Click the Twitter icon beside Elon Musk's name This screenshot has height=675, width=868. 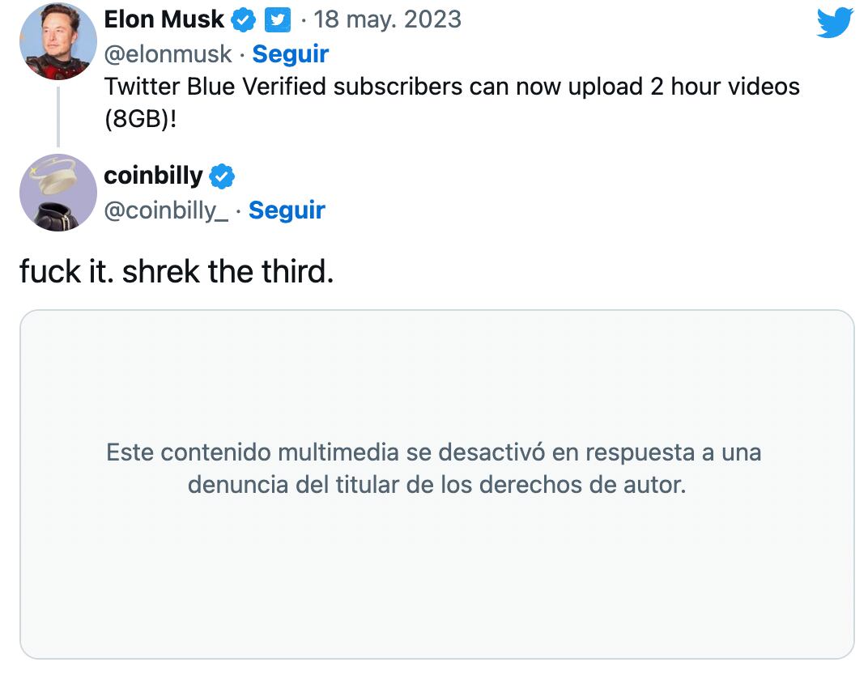click(277, 19)
